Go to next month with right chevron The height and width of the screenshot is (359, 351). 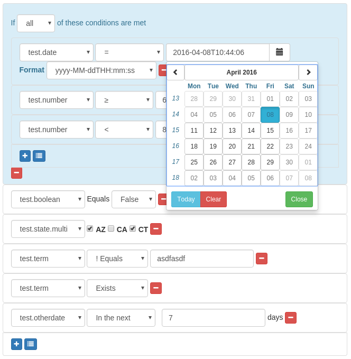coord(308,72)
